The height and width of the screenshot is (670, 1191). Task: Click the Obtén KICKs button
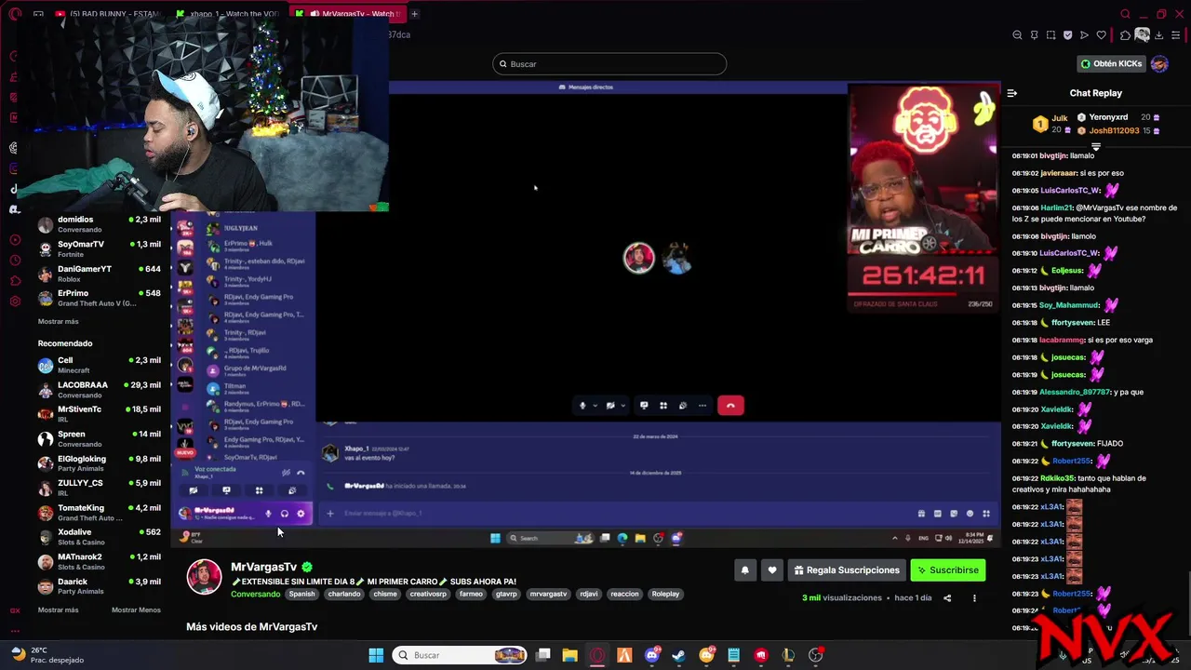(x=1111, y=64)
